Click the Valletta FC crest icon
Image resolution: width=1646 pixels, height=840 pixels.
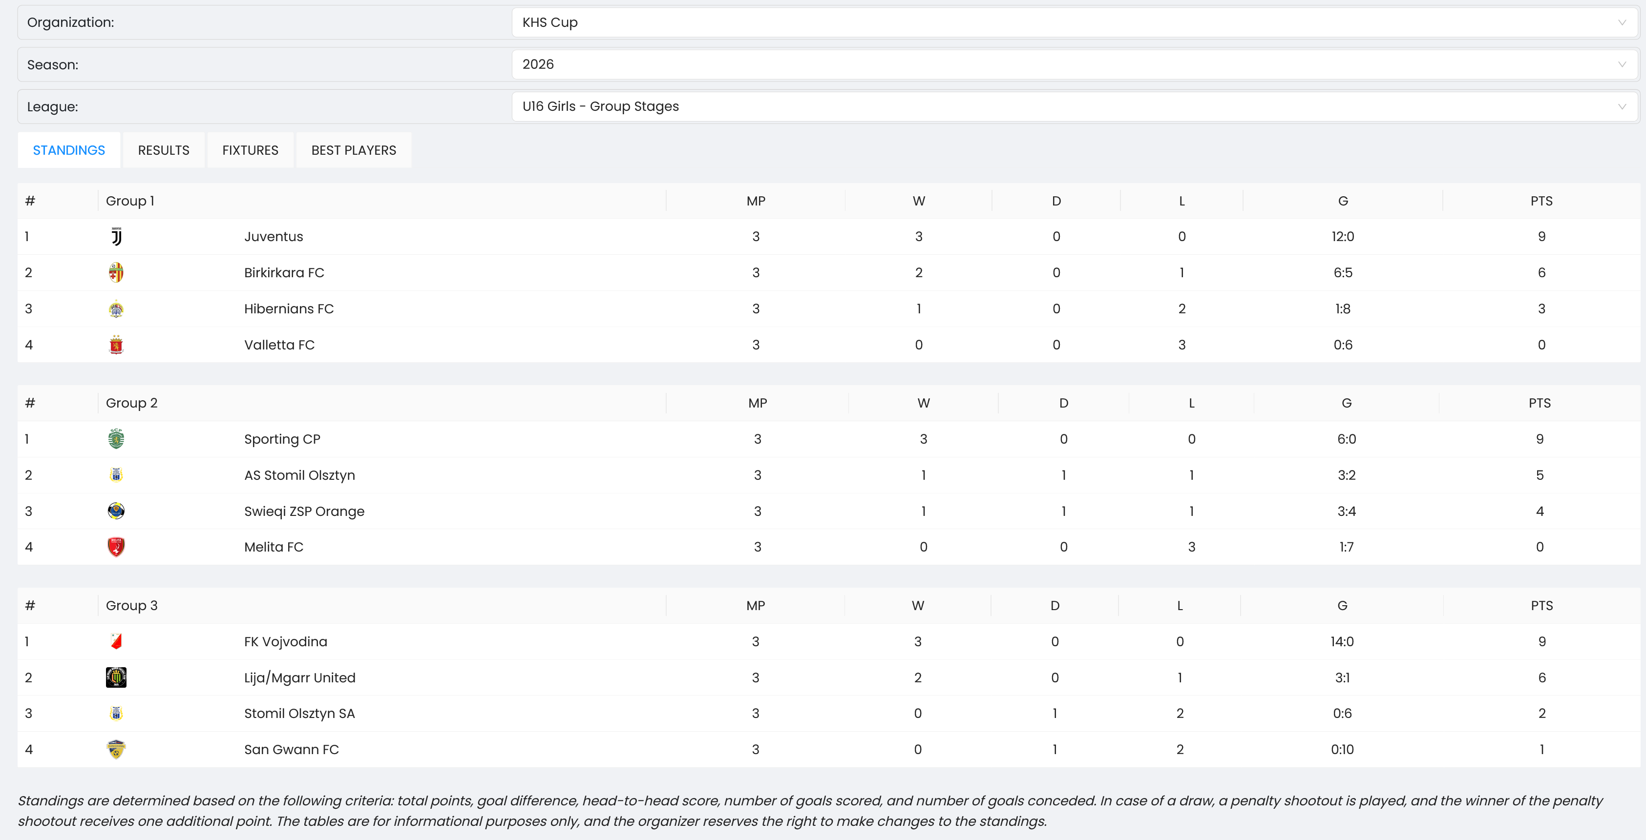116,345
